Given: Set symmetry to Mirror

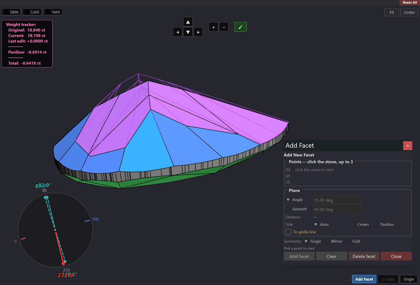Looking at the screenshot, I should click(327, 241).
